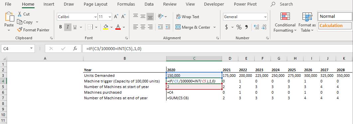Click the Select All corner button
Screen dimensions: 353x124
3,58
